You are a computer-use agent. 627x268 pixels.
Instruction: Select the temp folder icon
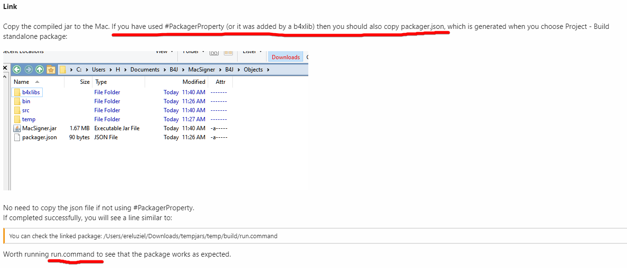coord(17,119)
